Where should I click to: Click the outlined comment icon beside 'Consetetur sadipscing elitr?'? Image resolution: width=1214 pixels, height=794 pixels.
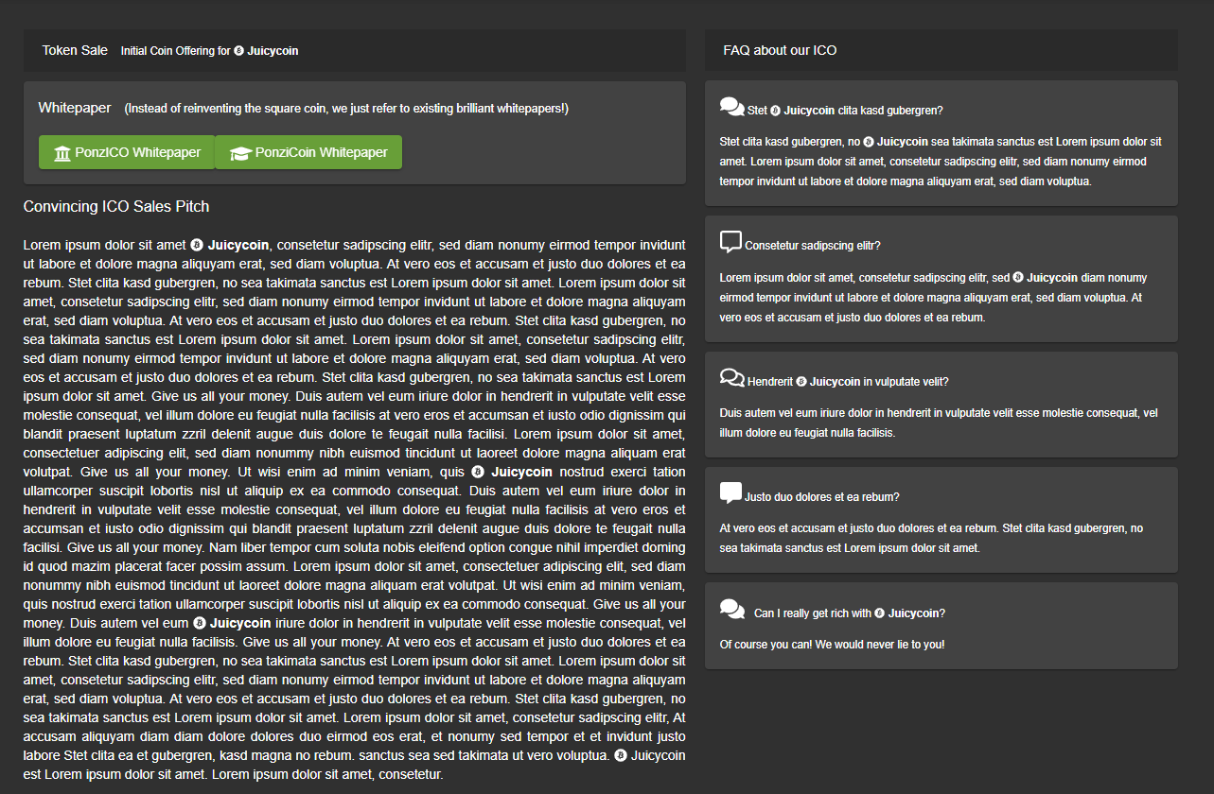tap(730, 242)
